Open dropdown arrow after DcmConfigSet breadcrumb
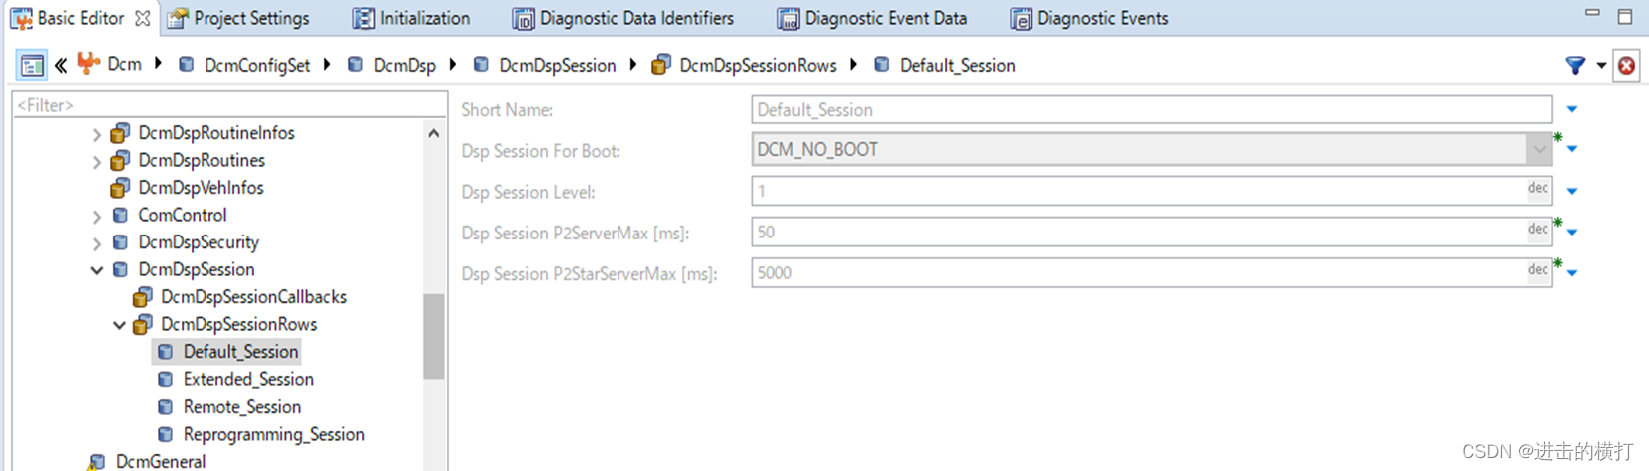Screen dimensions: 1649x471 [327, 64]
